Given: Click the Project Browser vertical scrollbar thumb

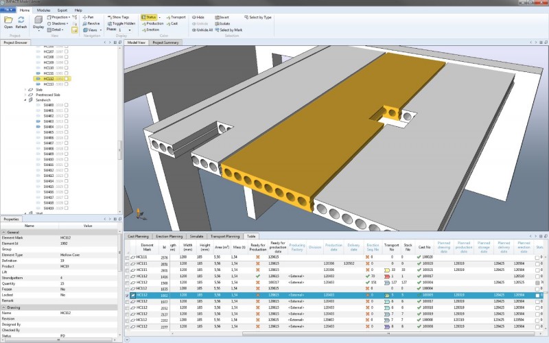Looking at the screenshot, I should click(x=119, y=150).
